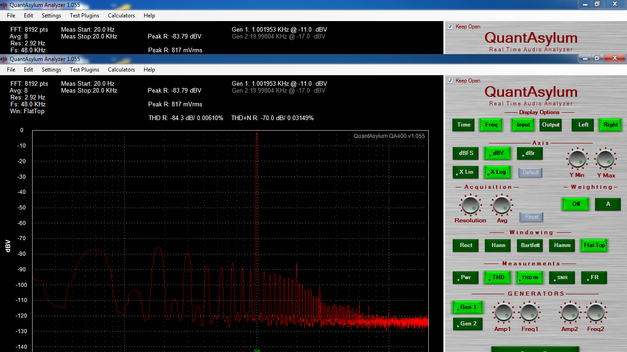Select Hamm windowing

pyautogui.click(x=562, y=246)
